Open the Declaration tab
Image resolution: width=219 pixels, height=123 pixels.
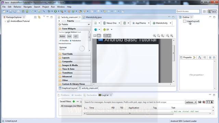tap(90, 95)
